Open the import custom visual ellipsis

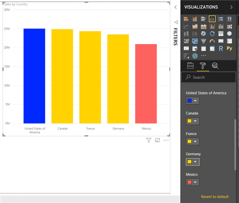coord(204,55)
